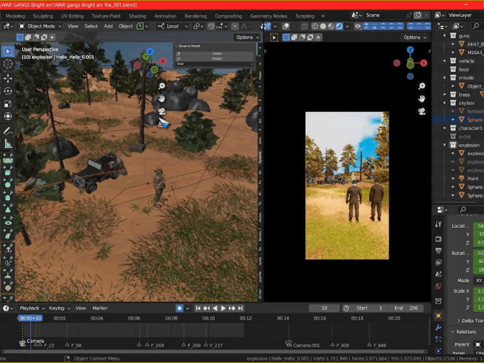Click the new scene icon beside Scene
Image resolution: width=484 pixels, height=363 pixels.
point(418,15)
